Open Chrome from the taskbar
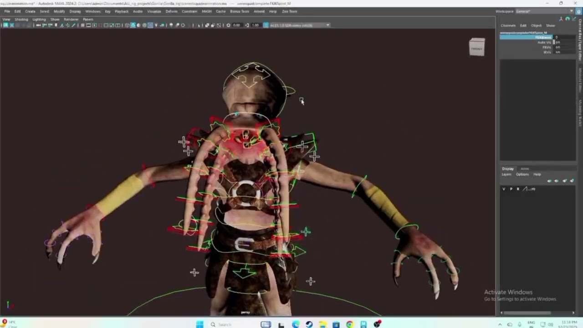Screen dimensions: 583x328 (x=350, y=324)
